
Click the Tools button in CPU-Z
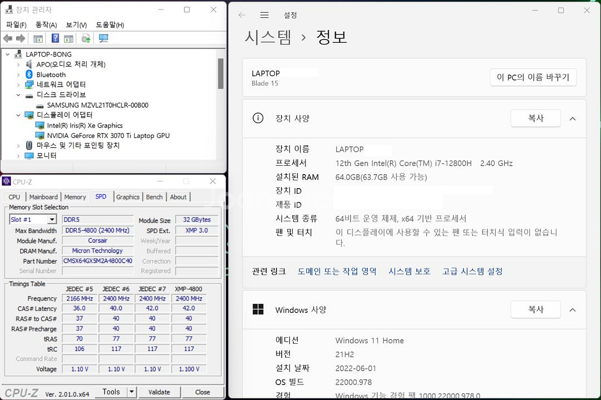click(x=111, y=392)
